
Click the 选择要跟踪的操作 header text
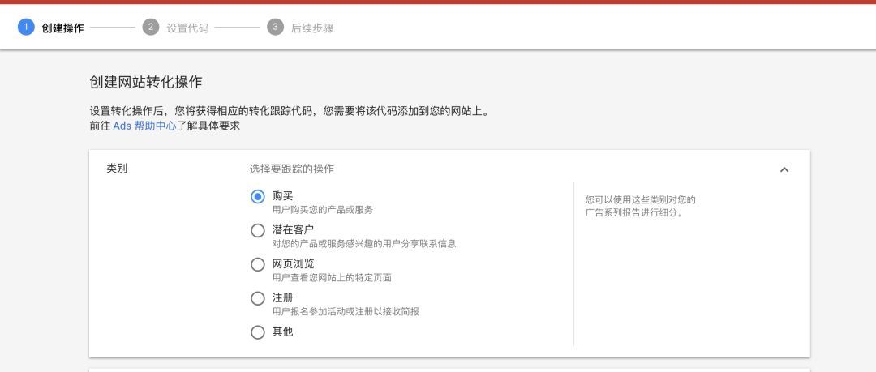[292, 169]
